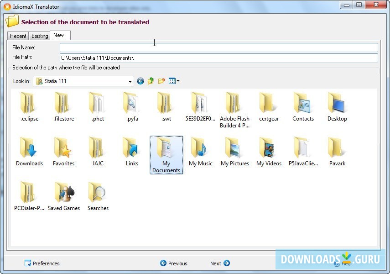Go to the Previous step

[x=174, y=263]
